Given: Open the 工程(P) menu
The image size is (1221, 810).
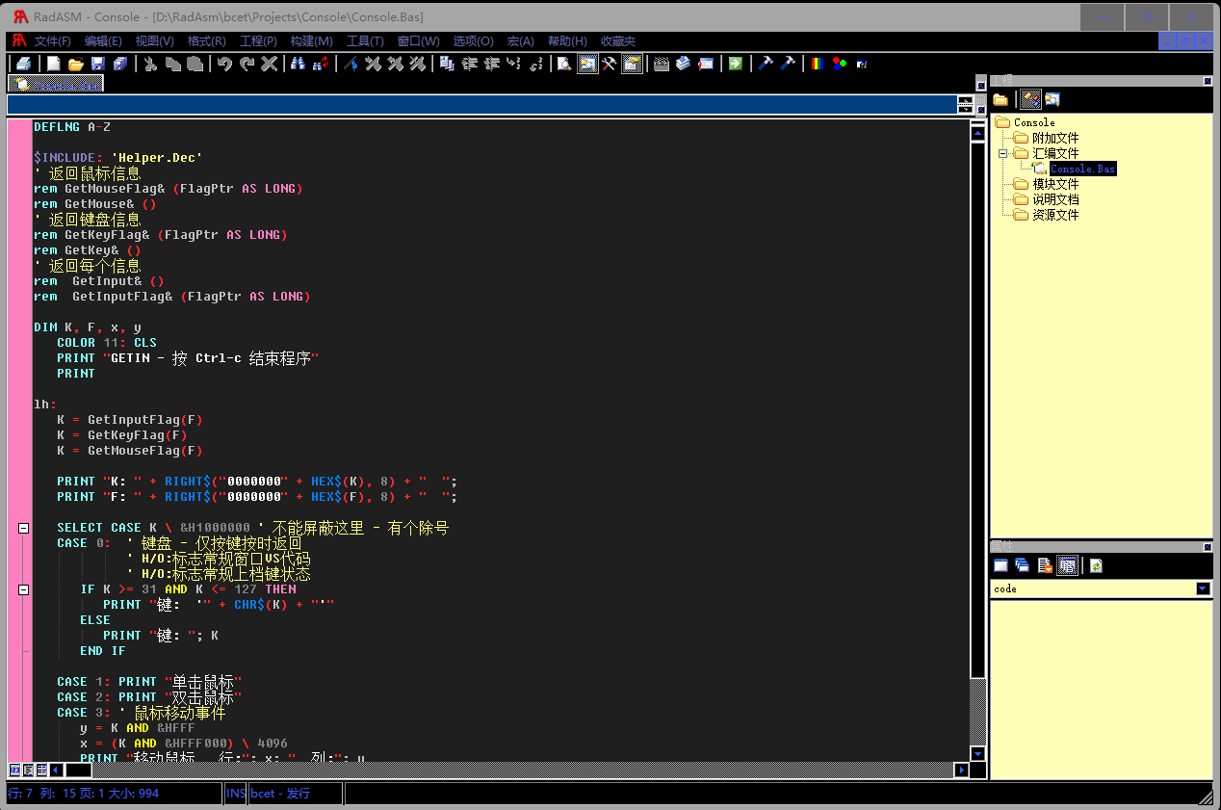Looking at the screenshot, I should (258, 41).
